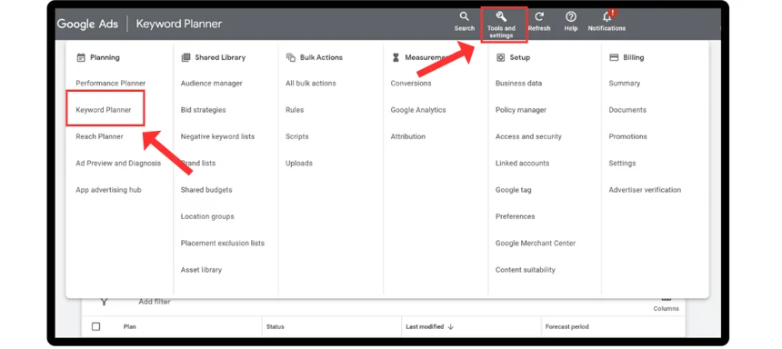The height and width of the screenshot is (349, 782).
Task: Open Audience manager
Action: (212, 84)
